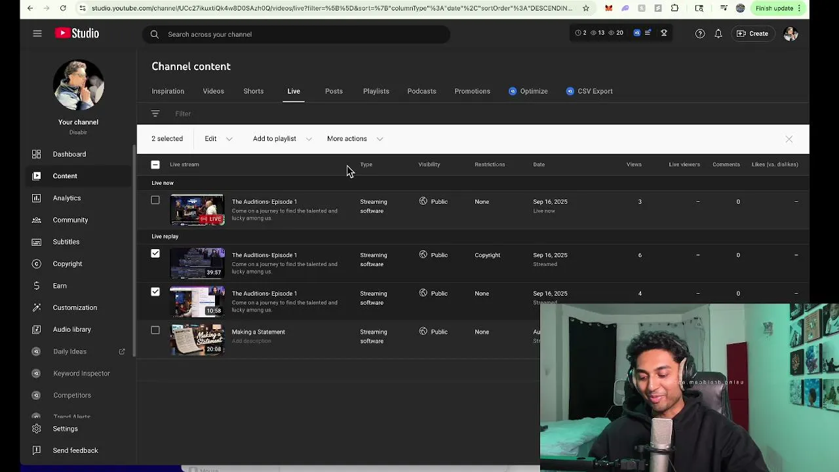Screen dimensions: 839x472
Task: Open the 39:57 replay thumbnail
Action: click(x=197, y=263)
